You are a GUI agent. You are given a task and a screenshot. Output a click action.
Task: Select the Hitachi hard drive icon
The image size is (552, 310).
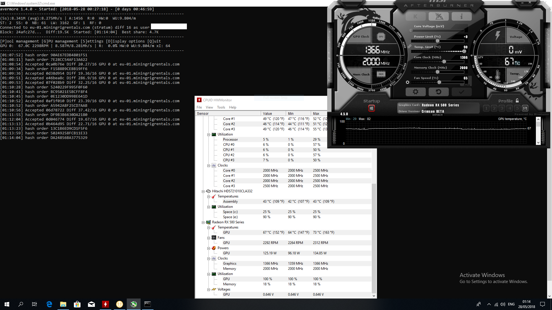pyautogui.click(x=208, y=191)
